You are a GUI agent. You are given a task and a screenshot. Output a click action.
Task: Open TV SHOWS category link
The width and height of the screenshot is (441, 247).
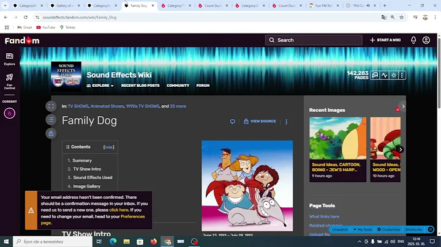[78, 106]
